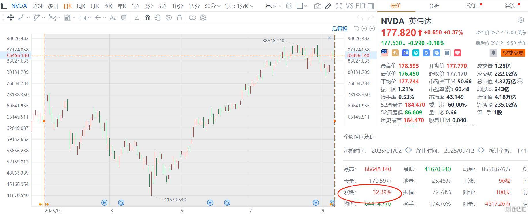Enter fullscreen chart mode

(339, 6)
